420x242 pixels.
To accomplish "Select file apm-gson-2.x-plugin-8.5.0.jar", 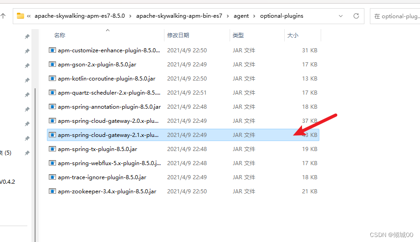I will [97, 65].
